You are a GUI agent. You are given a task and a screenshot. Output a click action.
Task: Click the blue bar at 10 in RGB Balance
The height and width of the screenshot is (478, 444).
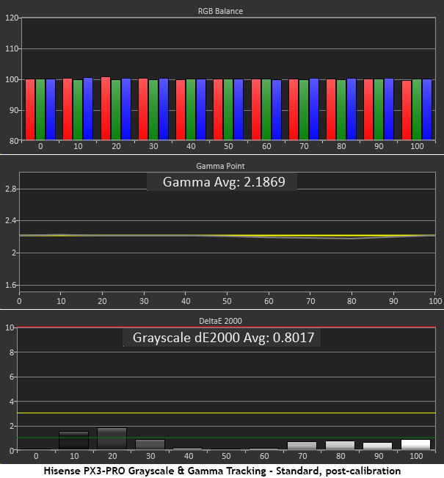click(x=88, y=109)
